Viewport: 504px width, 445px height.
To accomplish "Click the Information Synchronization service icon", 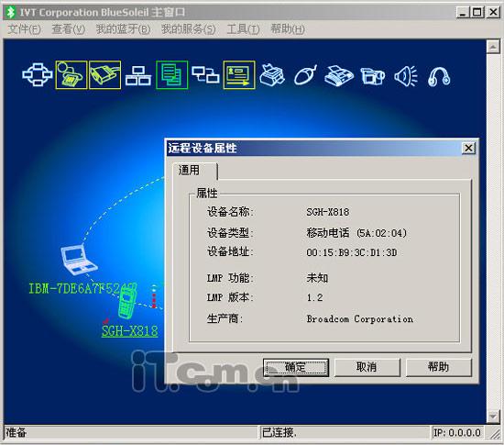I will pyautogui.click(x=205, y=74).
